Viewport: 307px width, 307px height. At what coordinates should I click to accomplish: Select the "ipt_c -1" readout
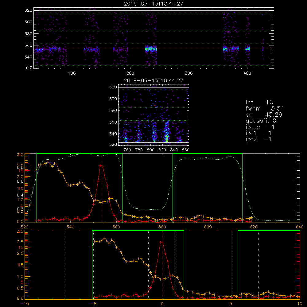260,127
